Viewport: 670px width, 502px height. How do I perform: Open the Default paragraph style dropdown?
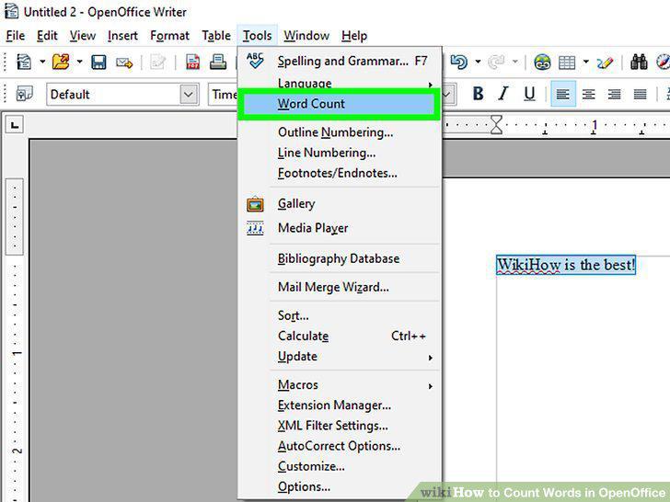(189, 94)
